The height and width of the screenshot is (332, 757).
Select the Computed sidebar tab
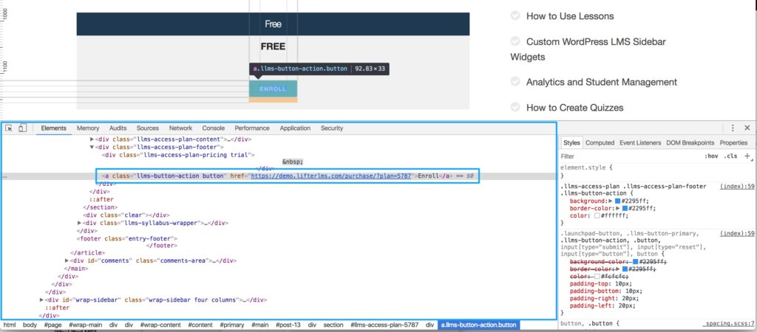click(600, 142)
